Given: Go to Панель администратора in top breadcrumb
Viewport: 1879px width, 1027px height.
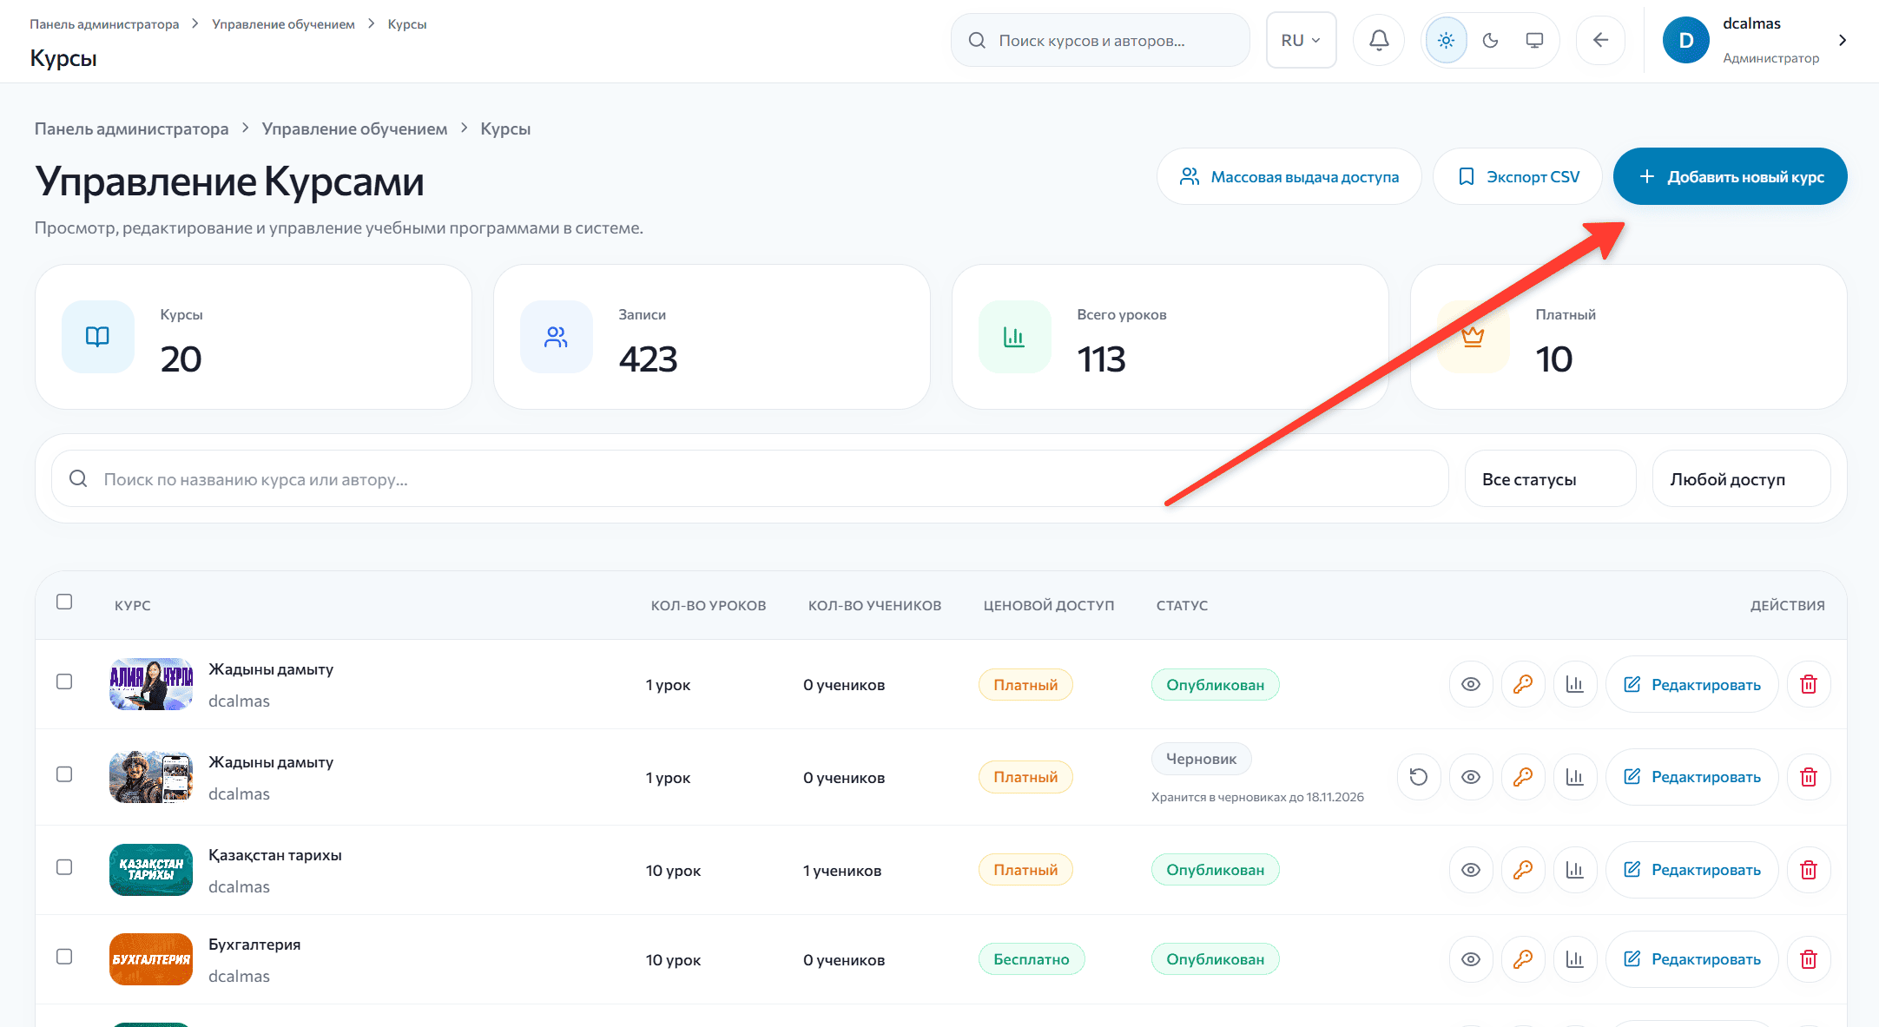Looking at the screenshot, I should click(x=104, y=24).
